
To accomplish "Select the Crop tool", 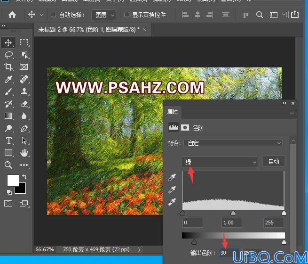I will 8,67.
